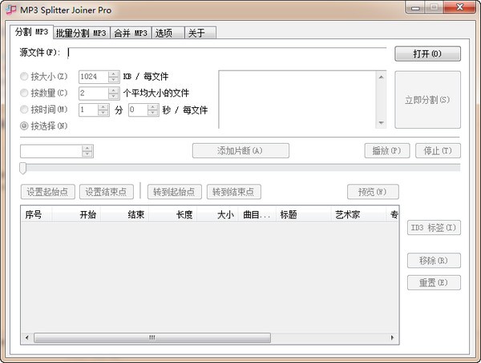
Task: Click the 重置(E) button
Action: (x=434, y=282)
